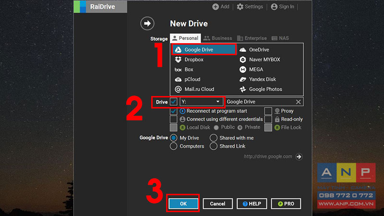Select the Mail.ru Cloud icon
The width and height of the screenshot is (384, 216).
coord(178,89)
